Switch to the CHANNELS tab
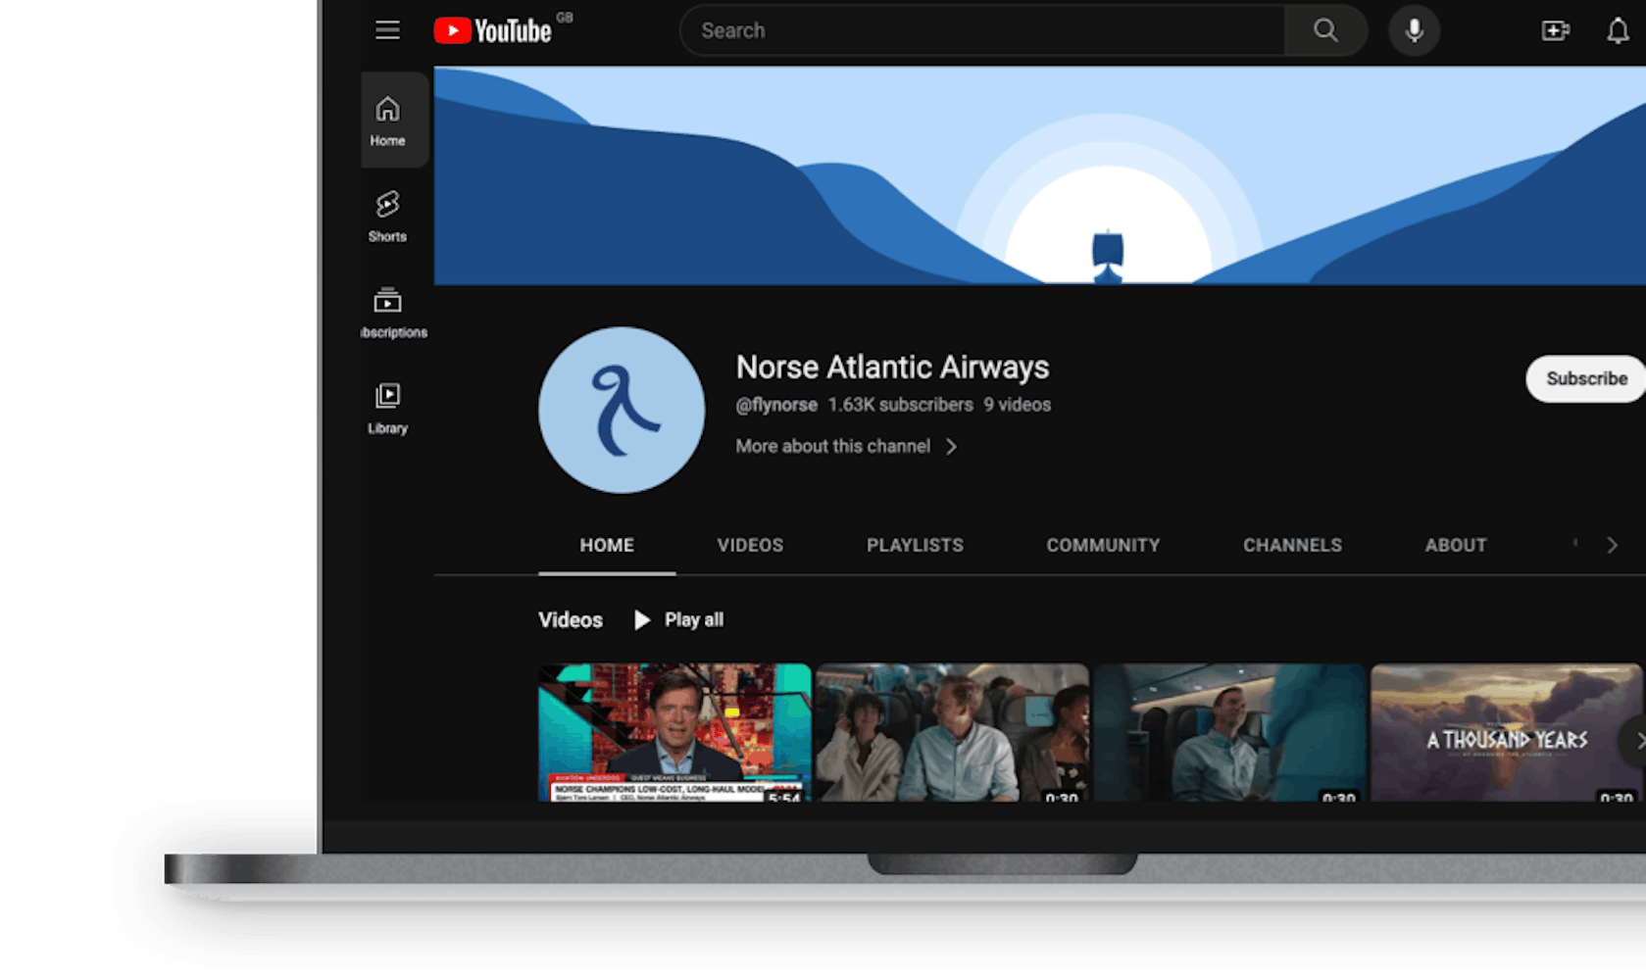The height and width of the screenshot is (980, 1646). 1292,545
